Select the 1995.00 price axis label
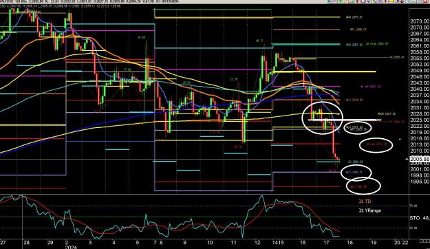This screenshot has width=430, height=249. click(420, 182)
